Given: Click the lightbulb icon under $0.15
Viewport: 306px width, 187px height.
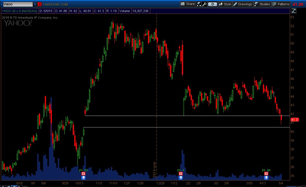Looking at the screenshot, I should pyautogui.click(x=266, y=178).
